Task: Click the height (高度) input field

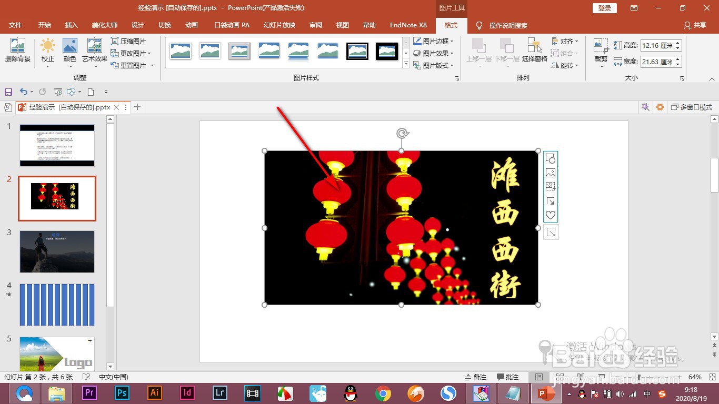Action: pyautogui.click(x=657, y=45)
